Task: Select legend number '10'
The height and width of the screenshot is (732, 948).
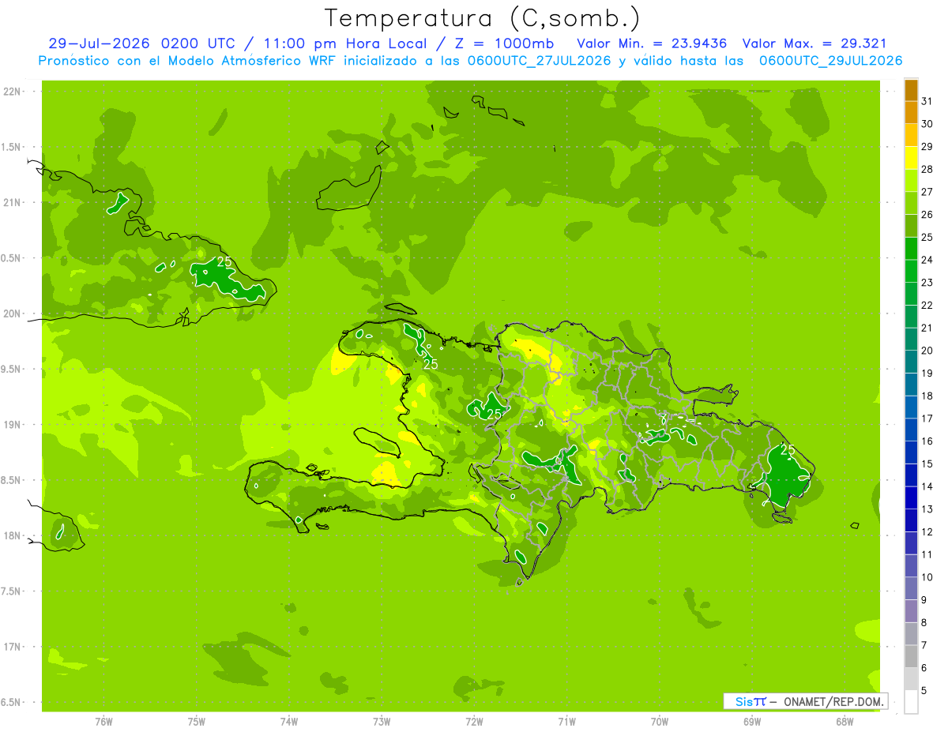Action: click(927, 577)
